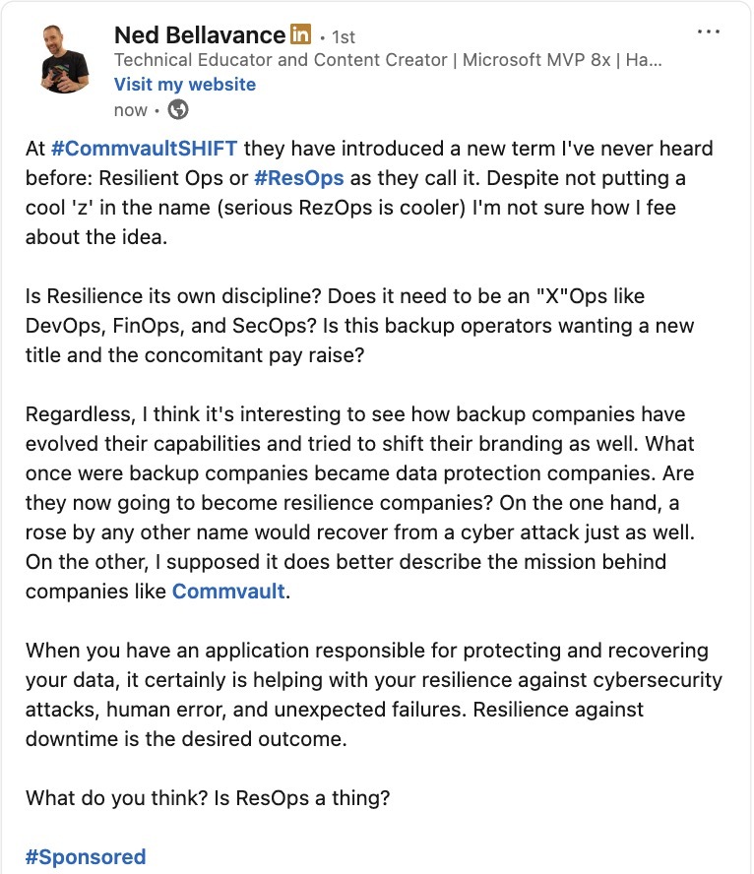Open the three-dot post options menu
This screenshot has width=754, height=874.
708,31
